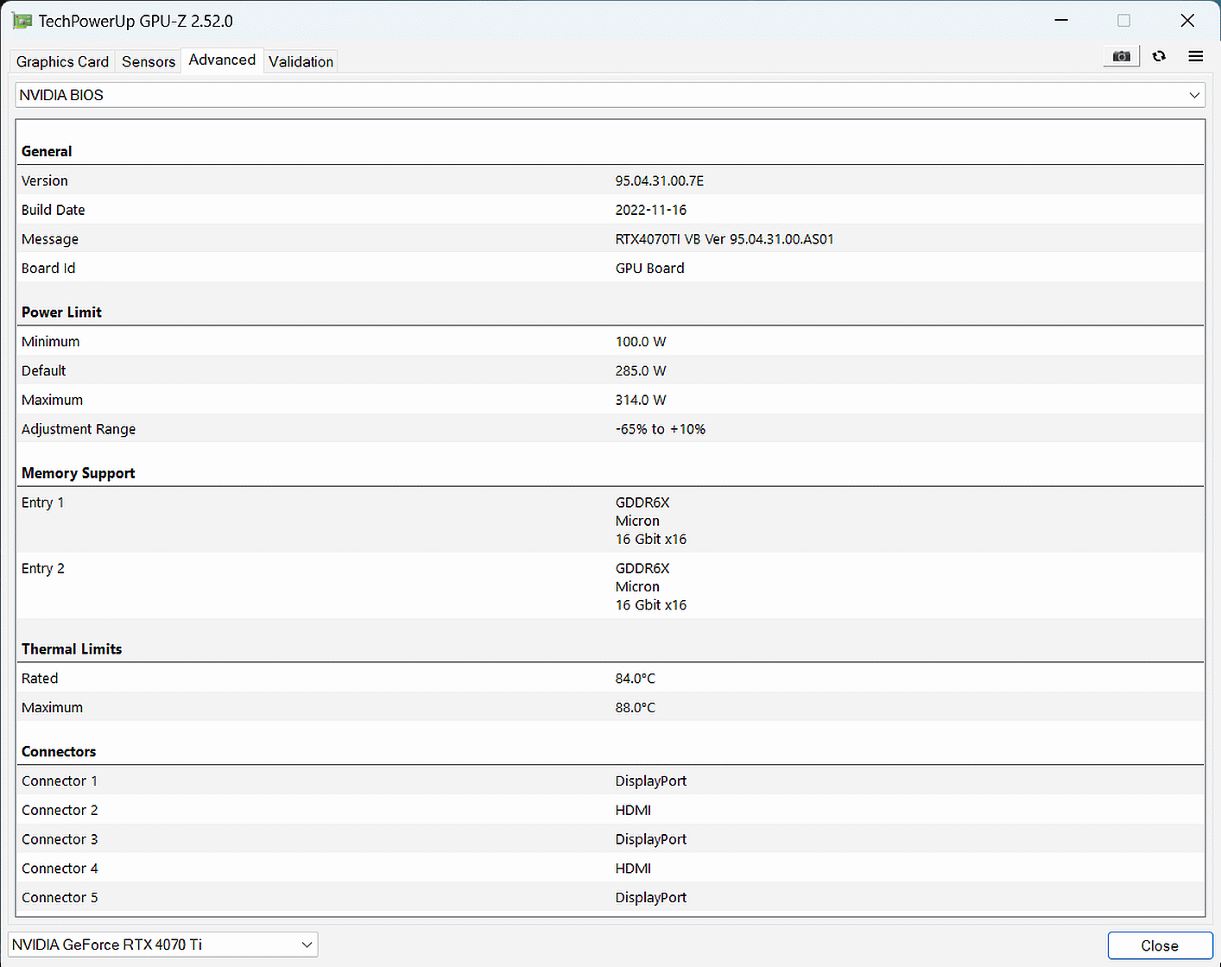Click the maximum power limit 314.0 W
The width and height of the screenshot is (1221, 967).
(641, 401)
